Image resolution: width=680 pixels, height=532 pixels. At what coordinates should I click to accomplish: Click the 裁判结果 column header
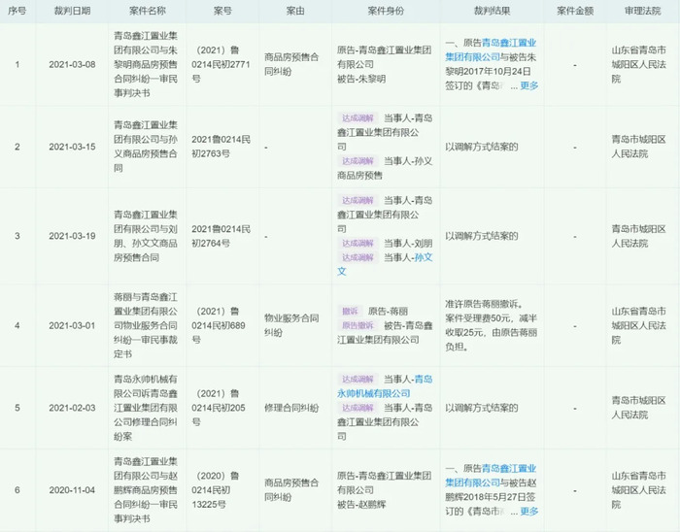tap(492, 11)
